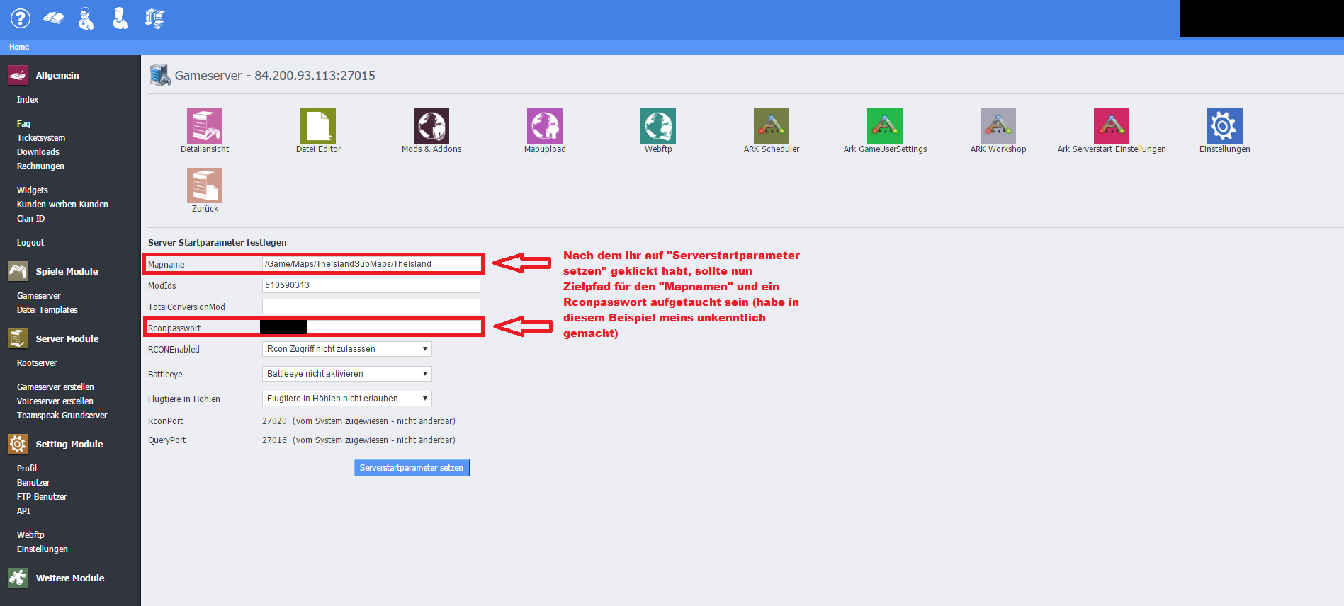Screen dimensions: 1344x606
Task: Open the Detailansicht icon
Action: click(x=205, y=127)
